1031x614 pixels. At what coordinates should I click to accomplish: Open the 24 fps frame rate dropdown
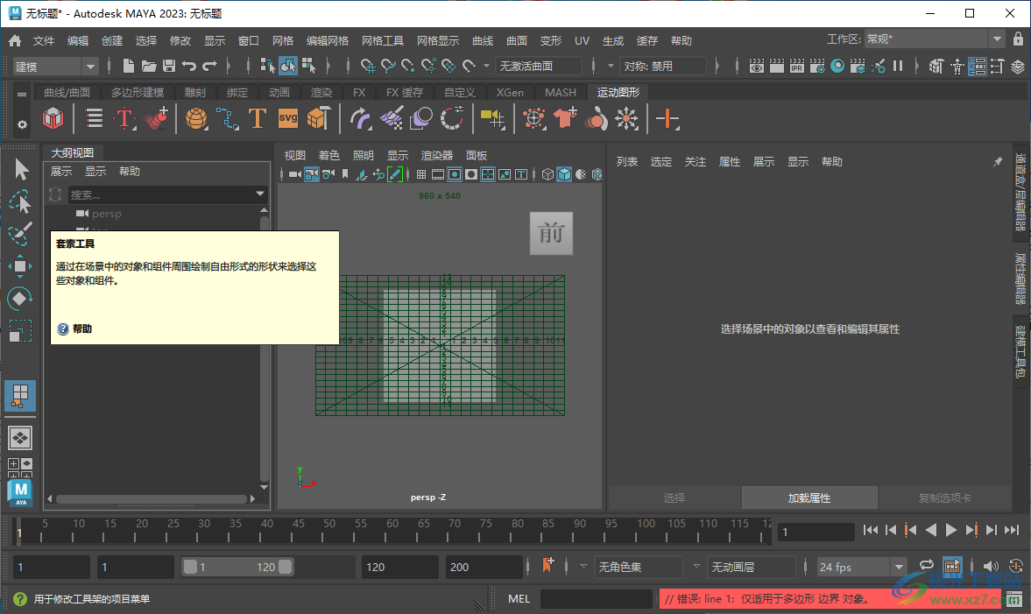pyautogui.click(x=861, y=567)
